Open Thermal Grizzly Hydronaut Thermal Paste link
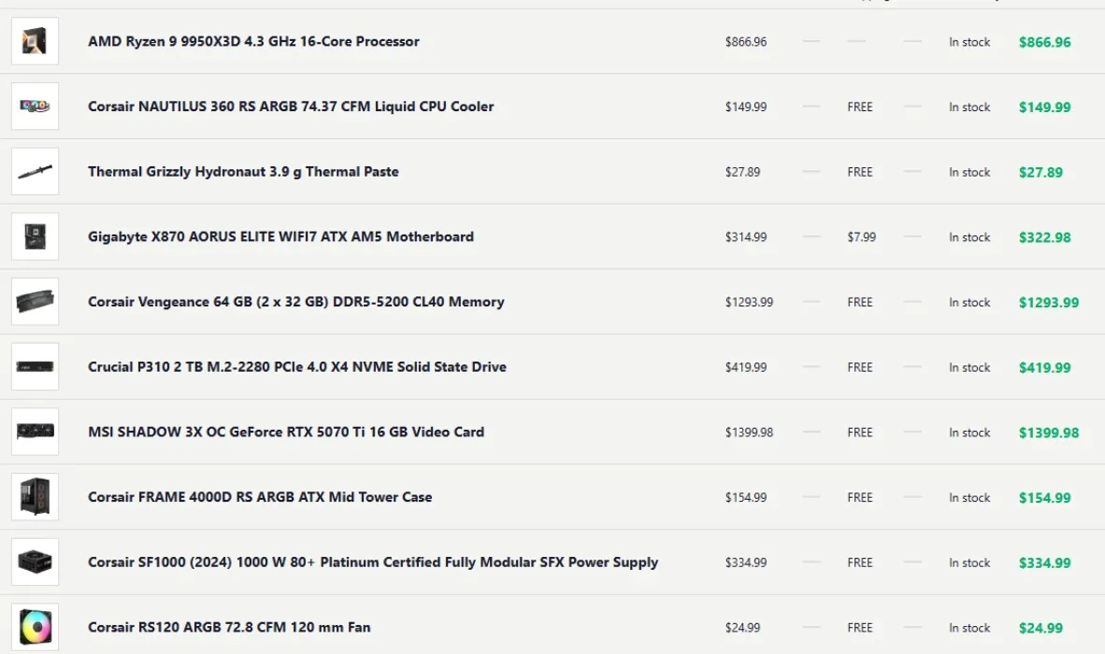Image resolution: width=1105 pixels, height=654 pixels. [x=243, y=172]
